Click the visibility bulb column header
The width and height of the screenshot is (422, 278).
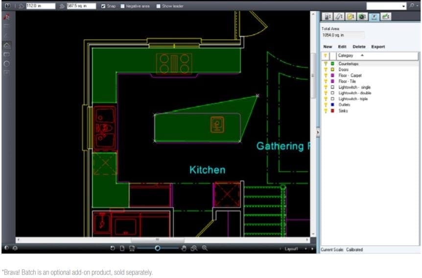click(x=326, y=55)
